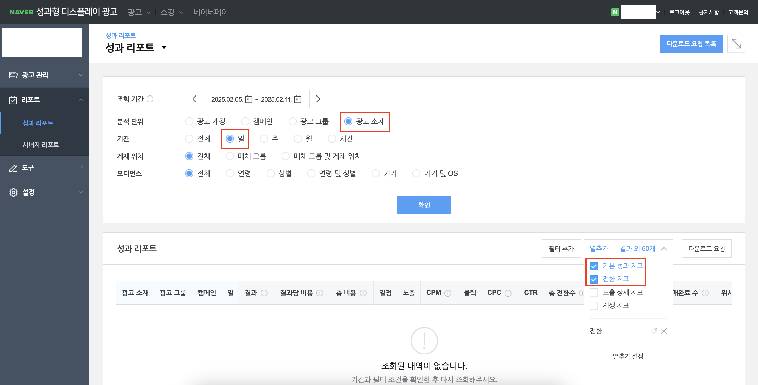This screenshot has height=385, width=758.
Task: Collapse the 열추가 column dropdown
Action: pyautogui.click(x=664, y=249)
